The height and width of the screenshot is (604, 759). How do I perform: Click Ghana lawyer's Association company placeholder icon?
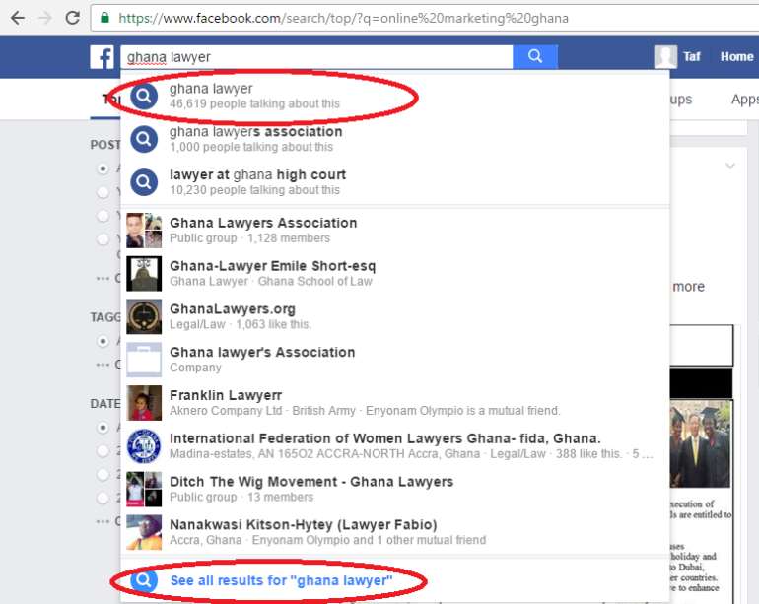144,360
